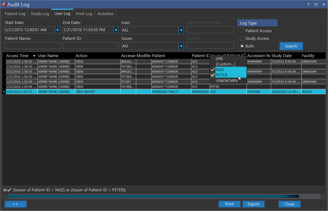
Task: Click the left arrow of the horizontal scrollbar
Action: (4, 196)
